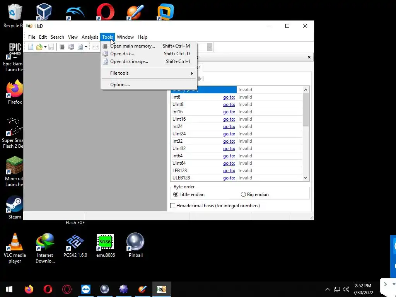Click the volume speaker tray icon
This screenshot has height=297, width=396.
coord(346,289)
